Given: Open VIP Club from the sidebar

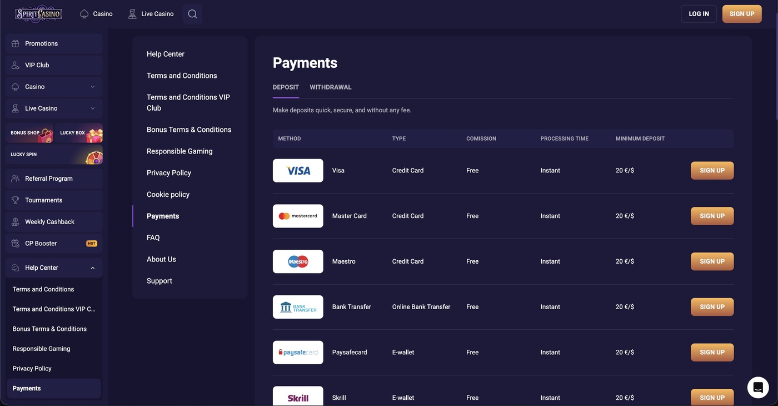Looking at the screenshot, I should [x=54, y=65].
